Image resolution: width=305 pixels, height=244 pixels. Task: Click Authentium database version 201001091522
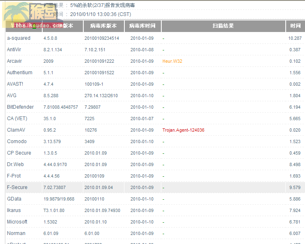99,73
